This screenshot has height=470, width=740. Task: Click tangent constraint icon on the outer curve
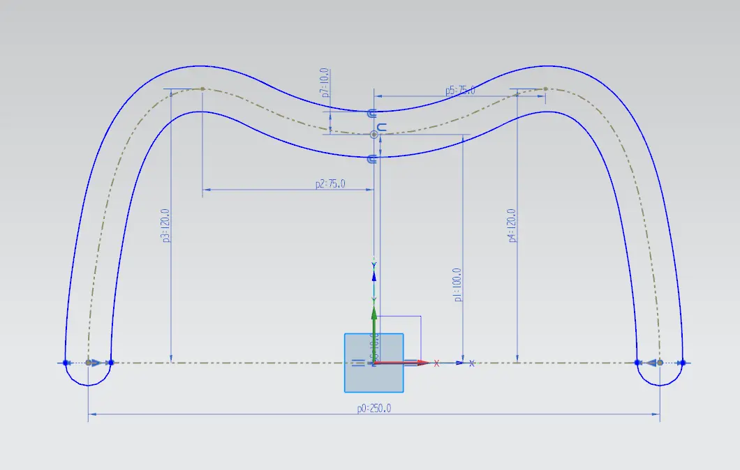[x=372, y=113]
